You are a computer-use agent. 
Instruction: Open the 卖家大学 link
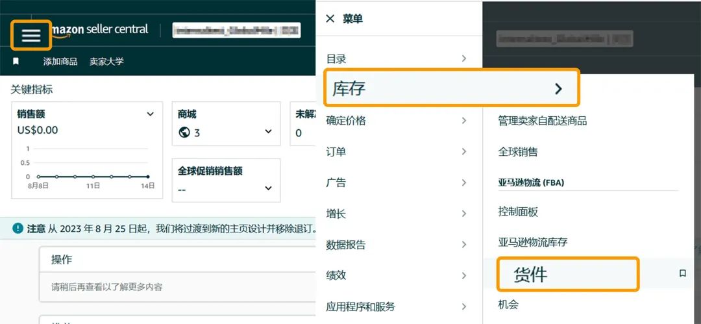(x=106, y=62)
